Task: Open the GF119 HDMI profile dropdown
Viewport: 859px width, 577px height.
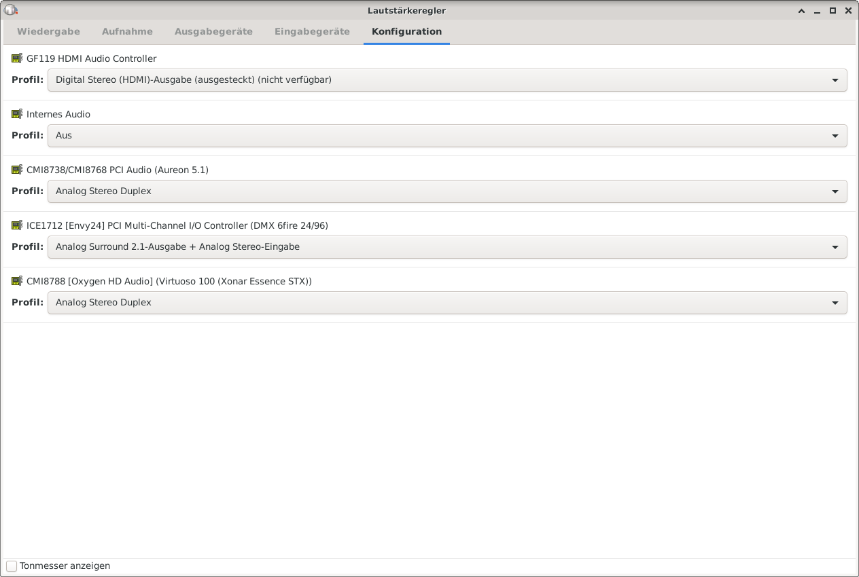Action: 447,80
